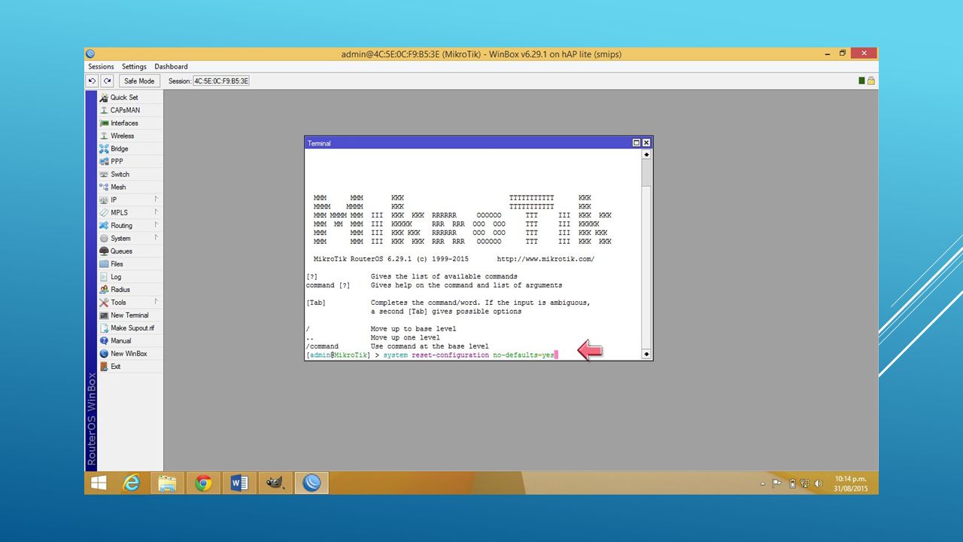
Task: Expand the IP submenu arrow
Action: click(x=156, y=199)
